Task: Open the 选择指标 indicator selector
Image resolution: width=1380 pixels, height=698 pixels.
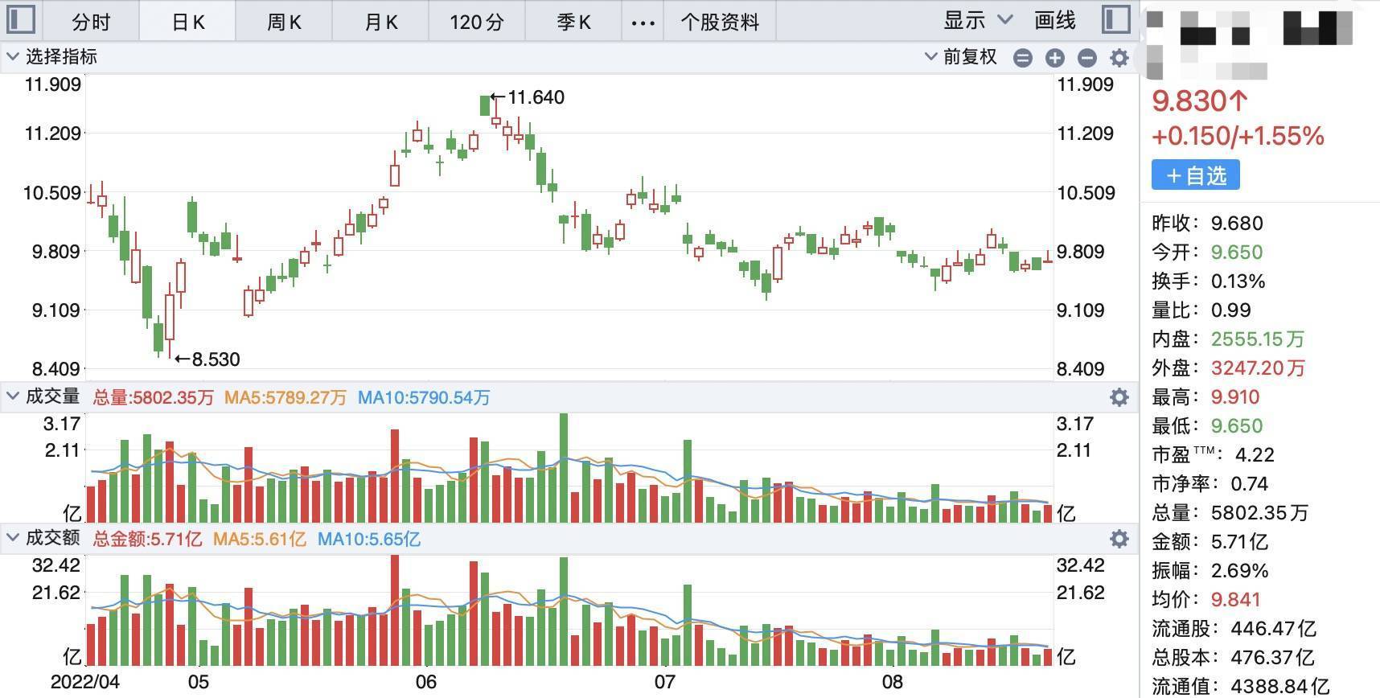Action: [x=52, y=57]
